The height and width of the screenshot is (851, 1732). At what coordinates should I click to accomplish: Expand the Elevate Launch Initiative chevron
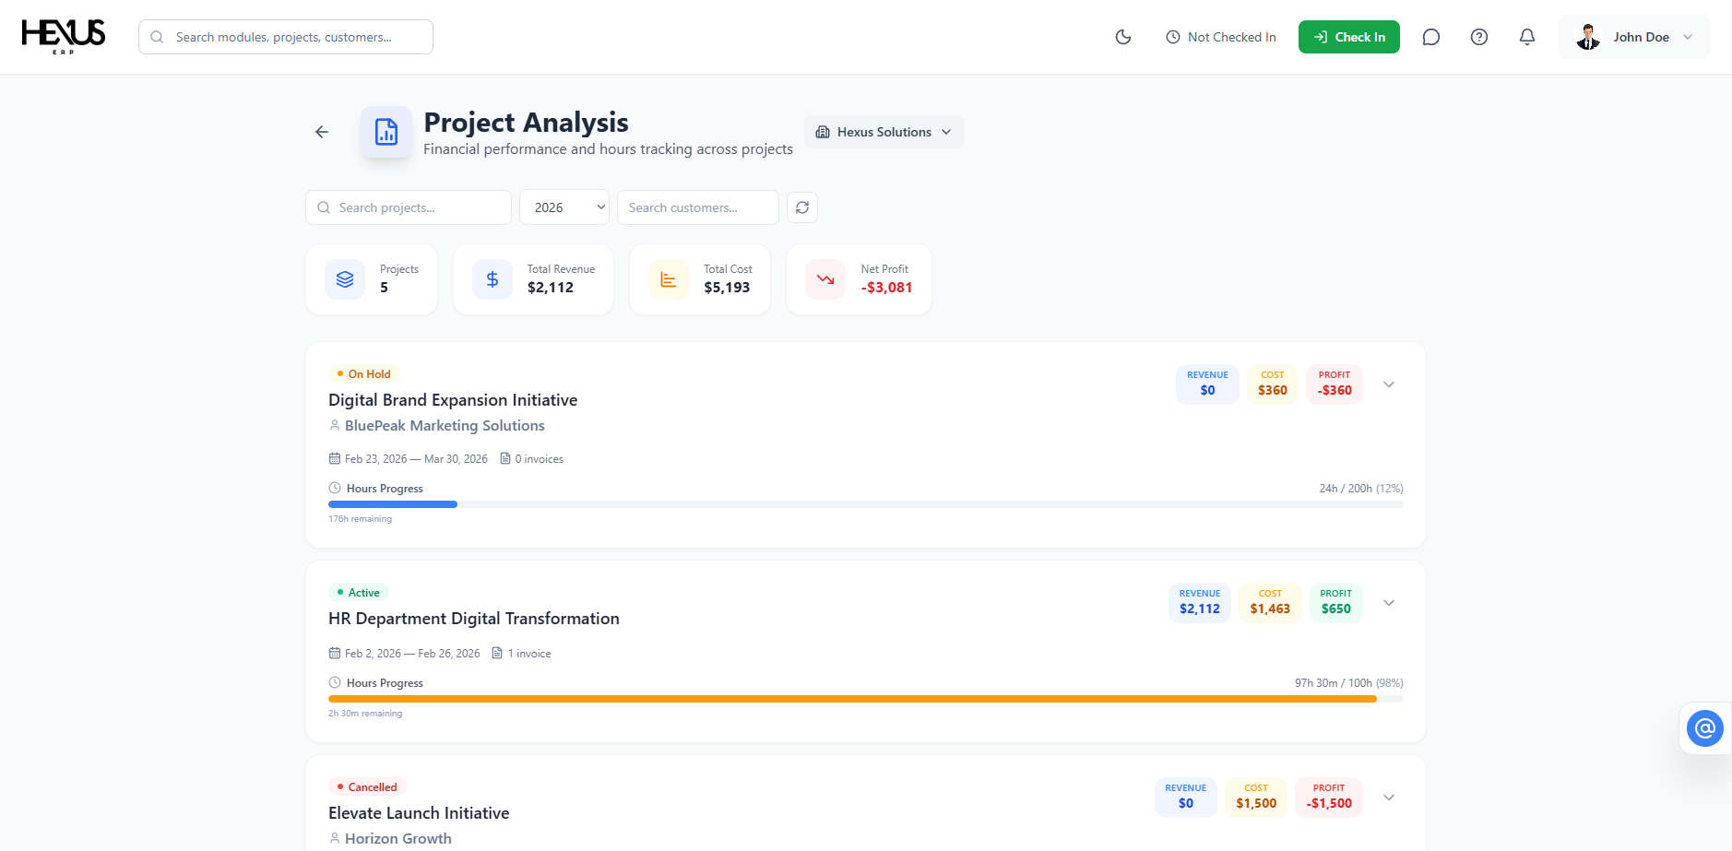[x=1389, y=798]
